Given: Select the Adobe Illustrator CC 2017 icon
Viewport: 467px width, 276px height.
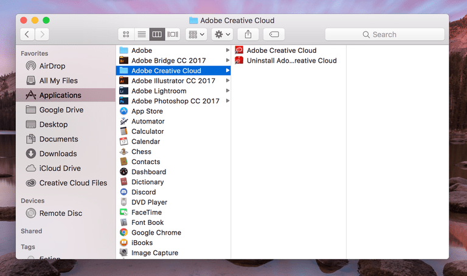Looking at the screenshot, I should [123, 80].
